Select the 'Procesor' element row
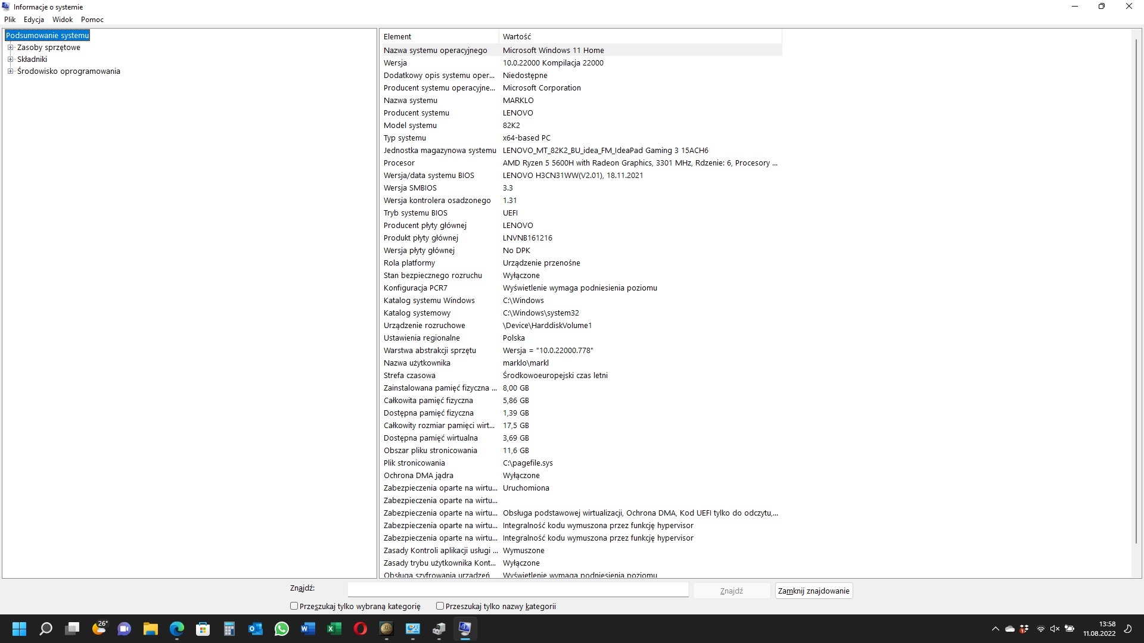 click(x=581, y=163)
